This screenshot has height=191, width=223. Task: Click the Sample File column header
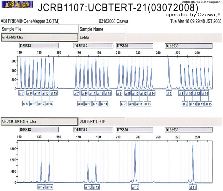click(x=39, y=29)
